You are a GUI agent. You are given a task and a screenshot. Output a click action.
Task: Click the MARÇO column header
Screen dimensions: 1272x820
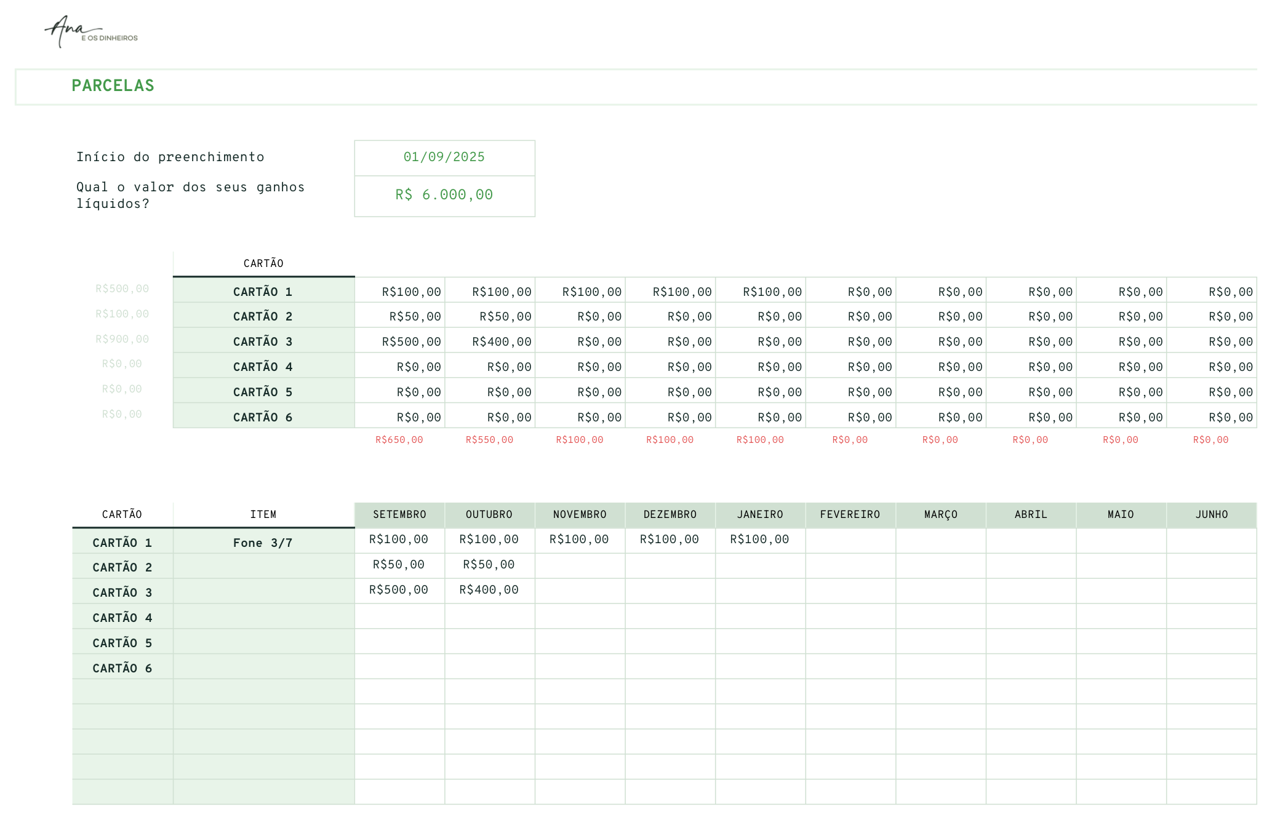click(x=940, y=515)
